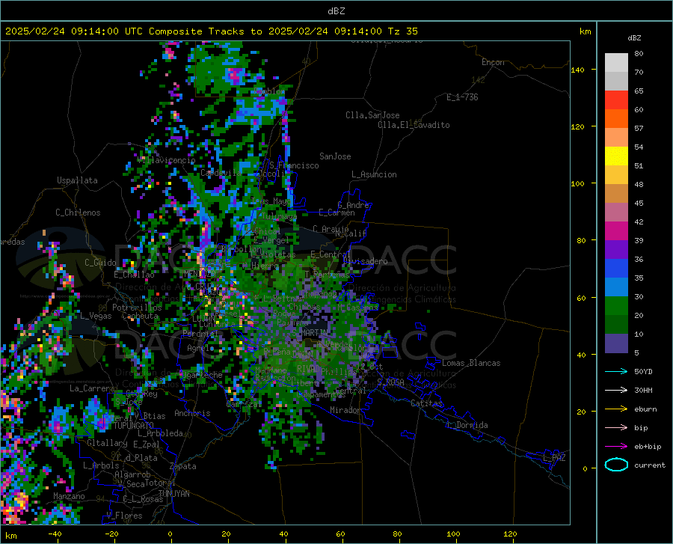The height and width of the screenshot is (544, 673).
Task: Select the magenta 39 dBZ color swatch
Action: pos(616,231)
